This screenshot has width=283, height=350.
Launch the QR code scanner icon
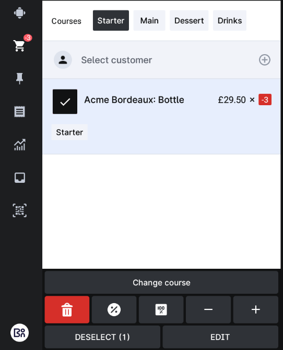20,210
